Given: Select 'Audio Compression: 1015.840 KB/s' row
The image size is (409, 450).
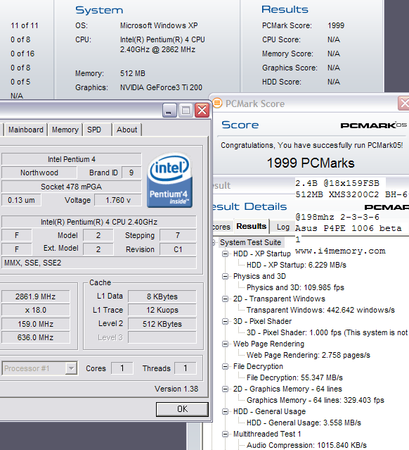Looking at the screenshot, I should click(x=306, y=445).
